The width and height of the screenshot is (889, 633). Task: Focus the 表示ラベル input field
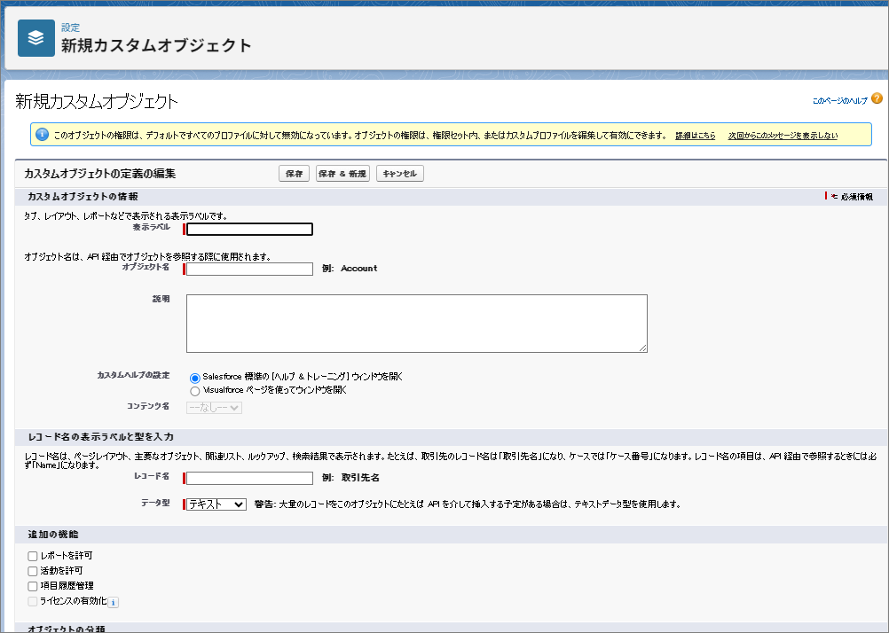click(x=249, y=230)
